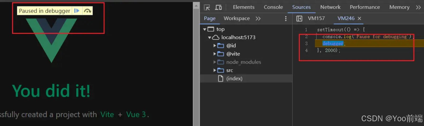Set breakpoint on line number 1
Image resolution: width=424 pixels, height=126 pixels.
[x=306, y=30]
